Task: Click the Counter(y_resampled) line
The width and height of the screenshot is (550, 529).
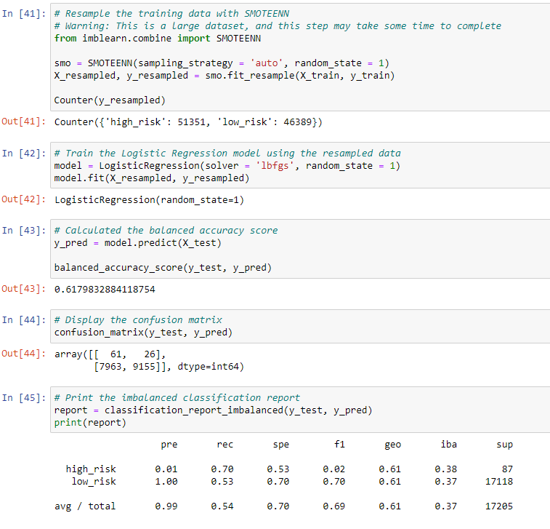Action: click(110, 100)
